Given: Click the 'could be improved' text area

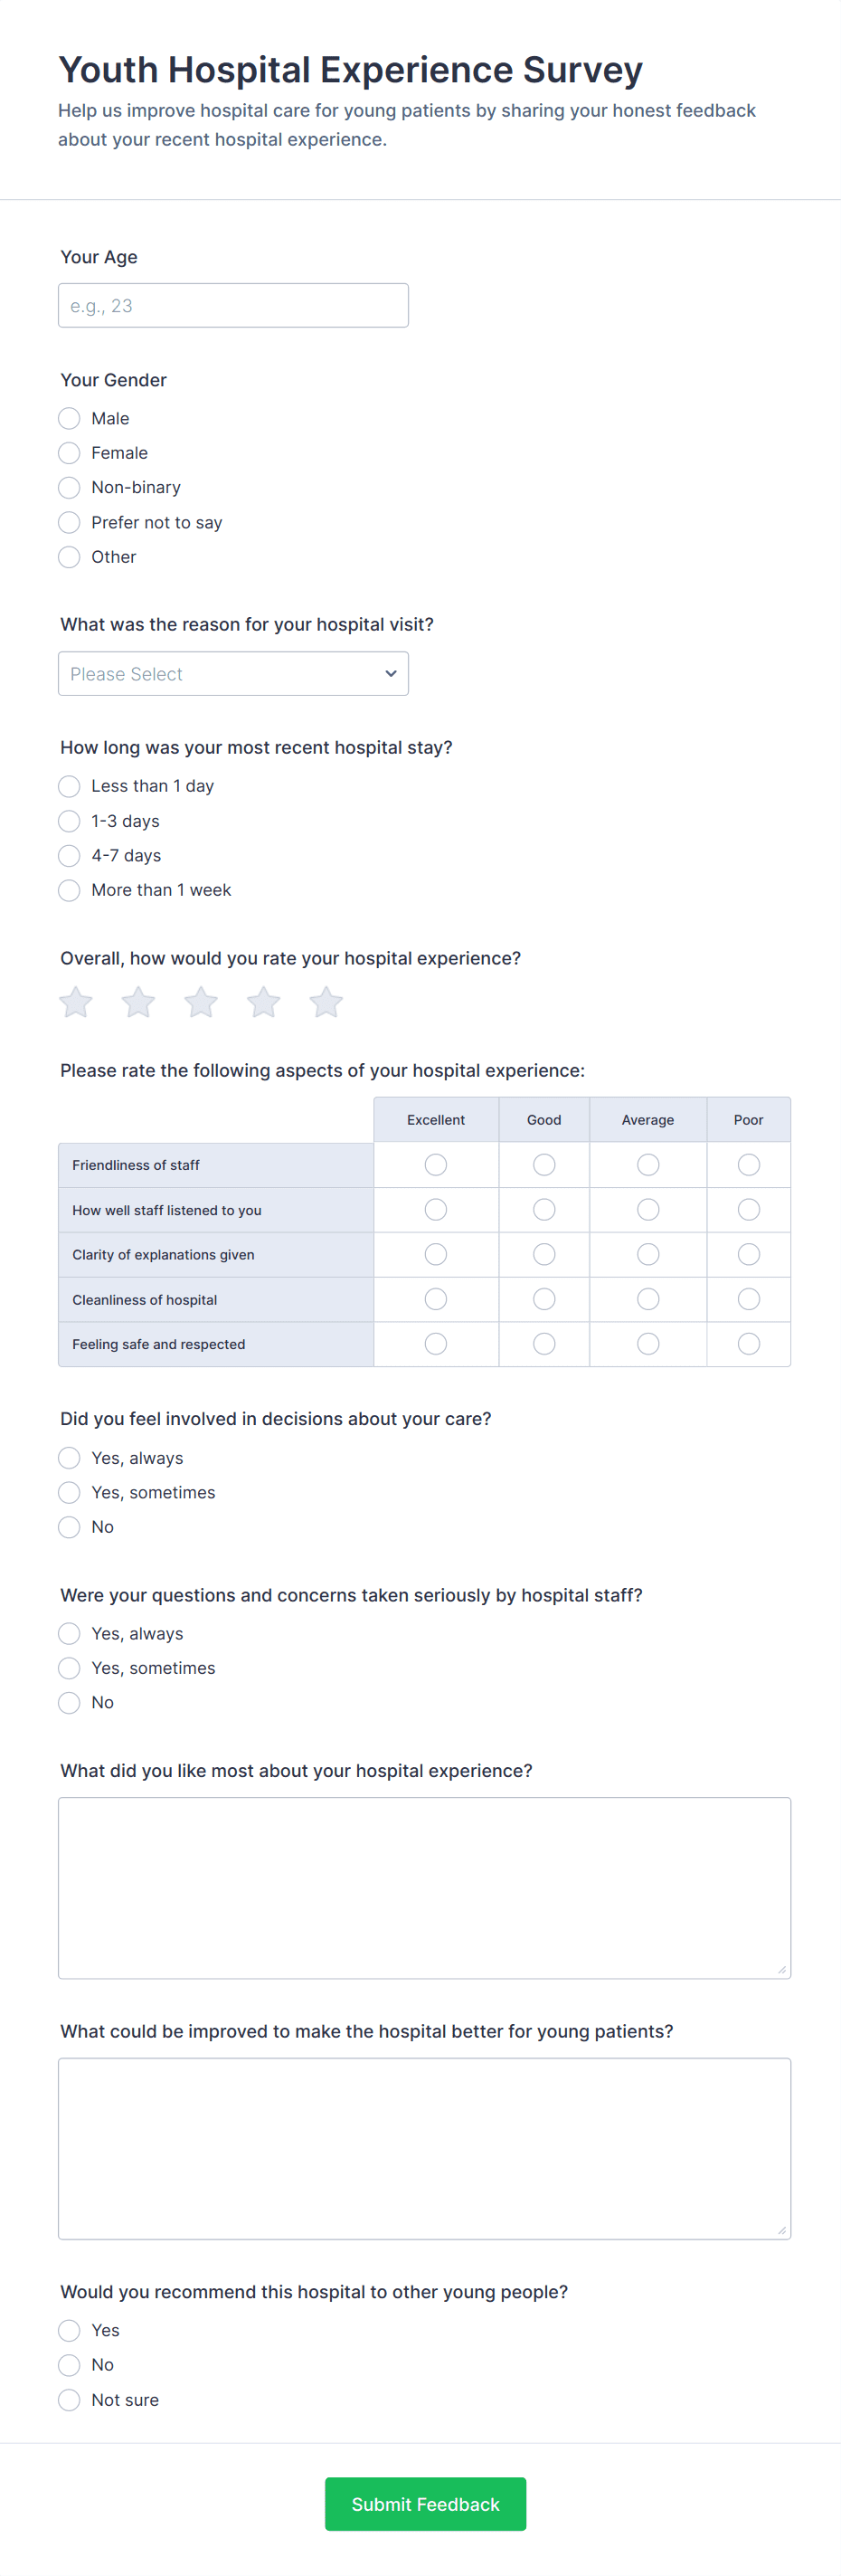Looking at the screenshot, I should tap(424, 2148).
